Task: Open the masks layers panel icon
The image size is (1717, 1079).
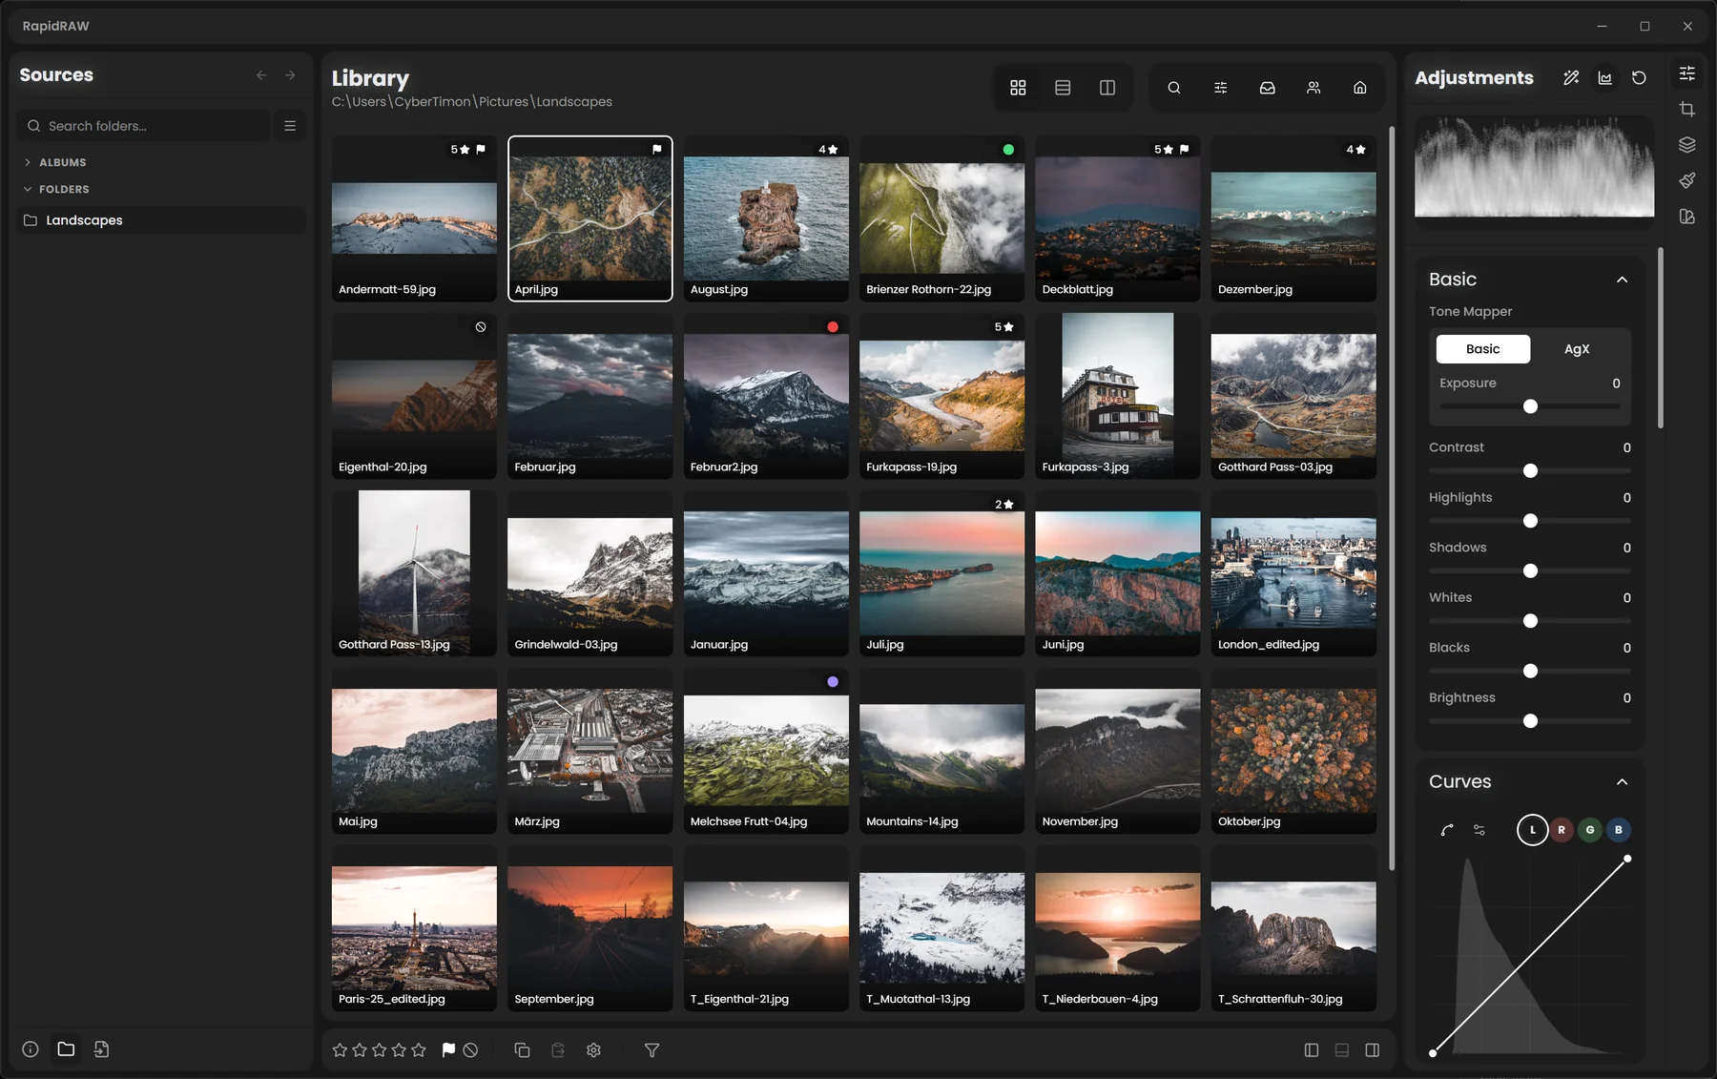Action: 1686,145
